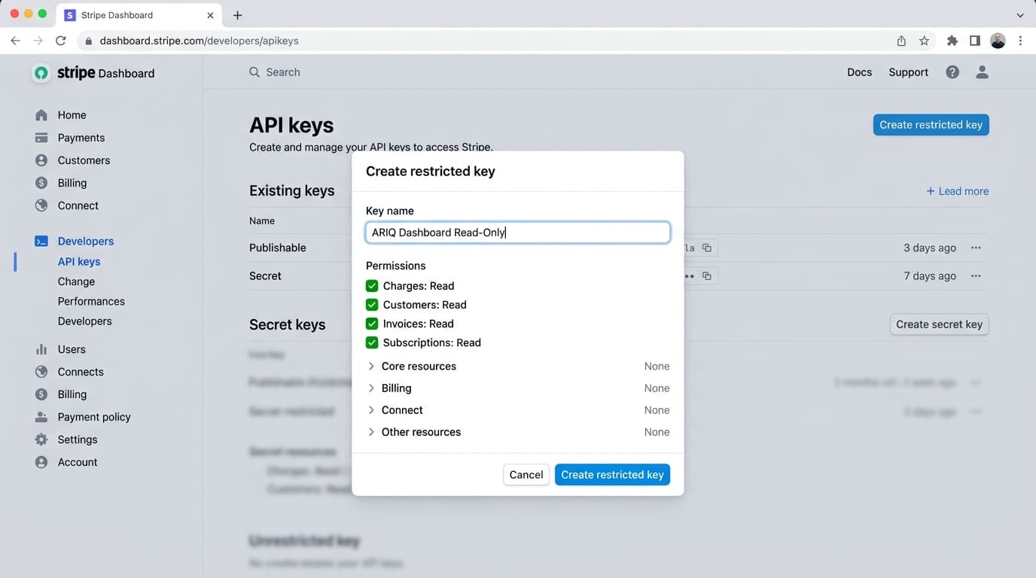Click the Search magnifier icon

coord(254,72)
